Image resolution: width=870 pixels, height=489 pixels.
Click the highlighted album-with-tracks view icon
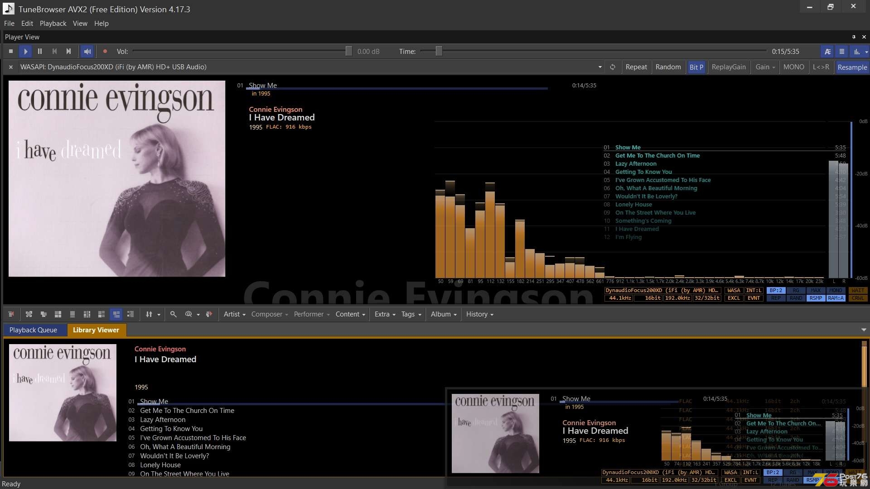pyautogui.click(x=116, y=314)
